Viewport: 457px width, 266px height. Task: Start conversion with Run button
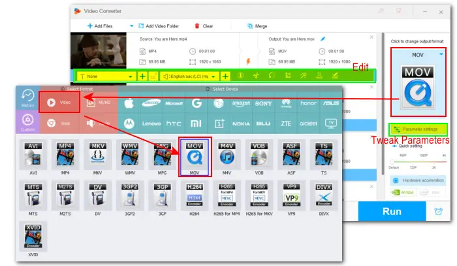(x=392, y=211)
